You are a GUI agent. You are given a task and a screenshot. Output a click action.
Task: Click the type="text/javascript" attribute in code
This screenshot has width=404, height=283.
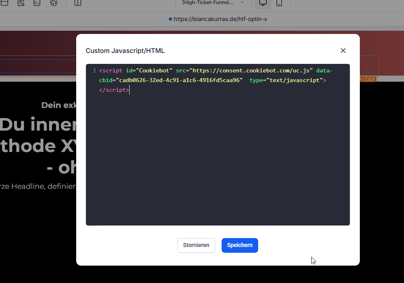(286, 80)
